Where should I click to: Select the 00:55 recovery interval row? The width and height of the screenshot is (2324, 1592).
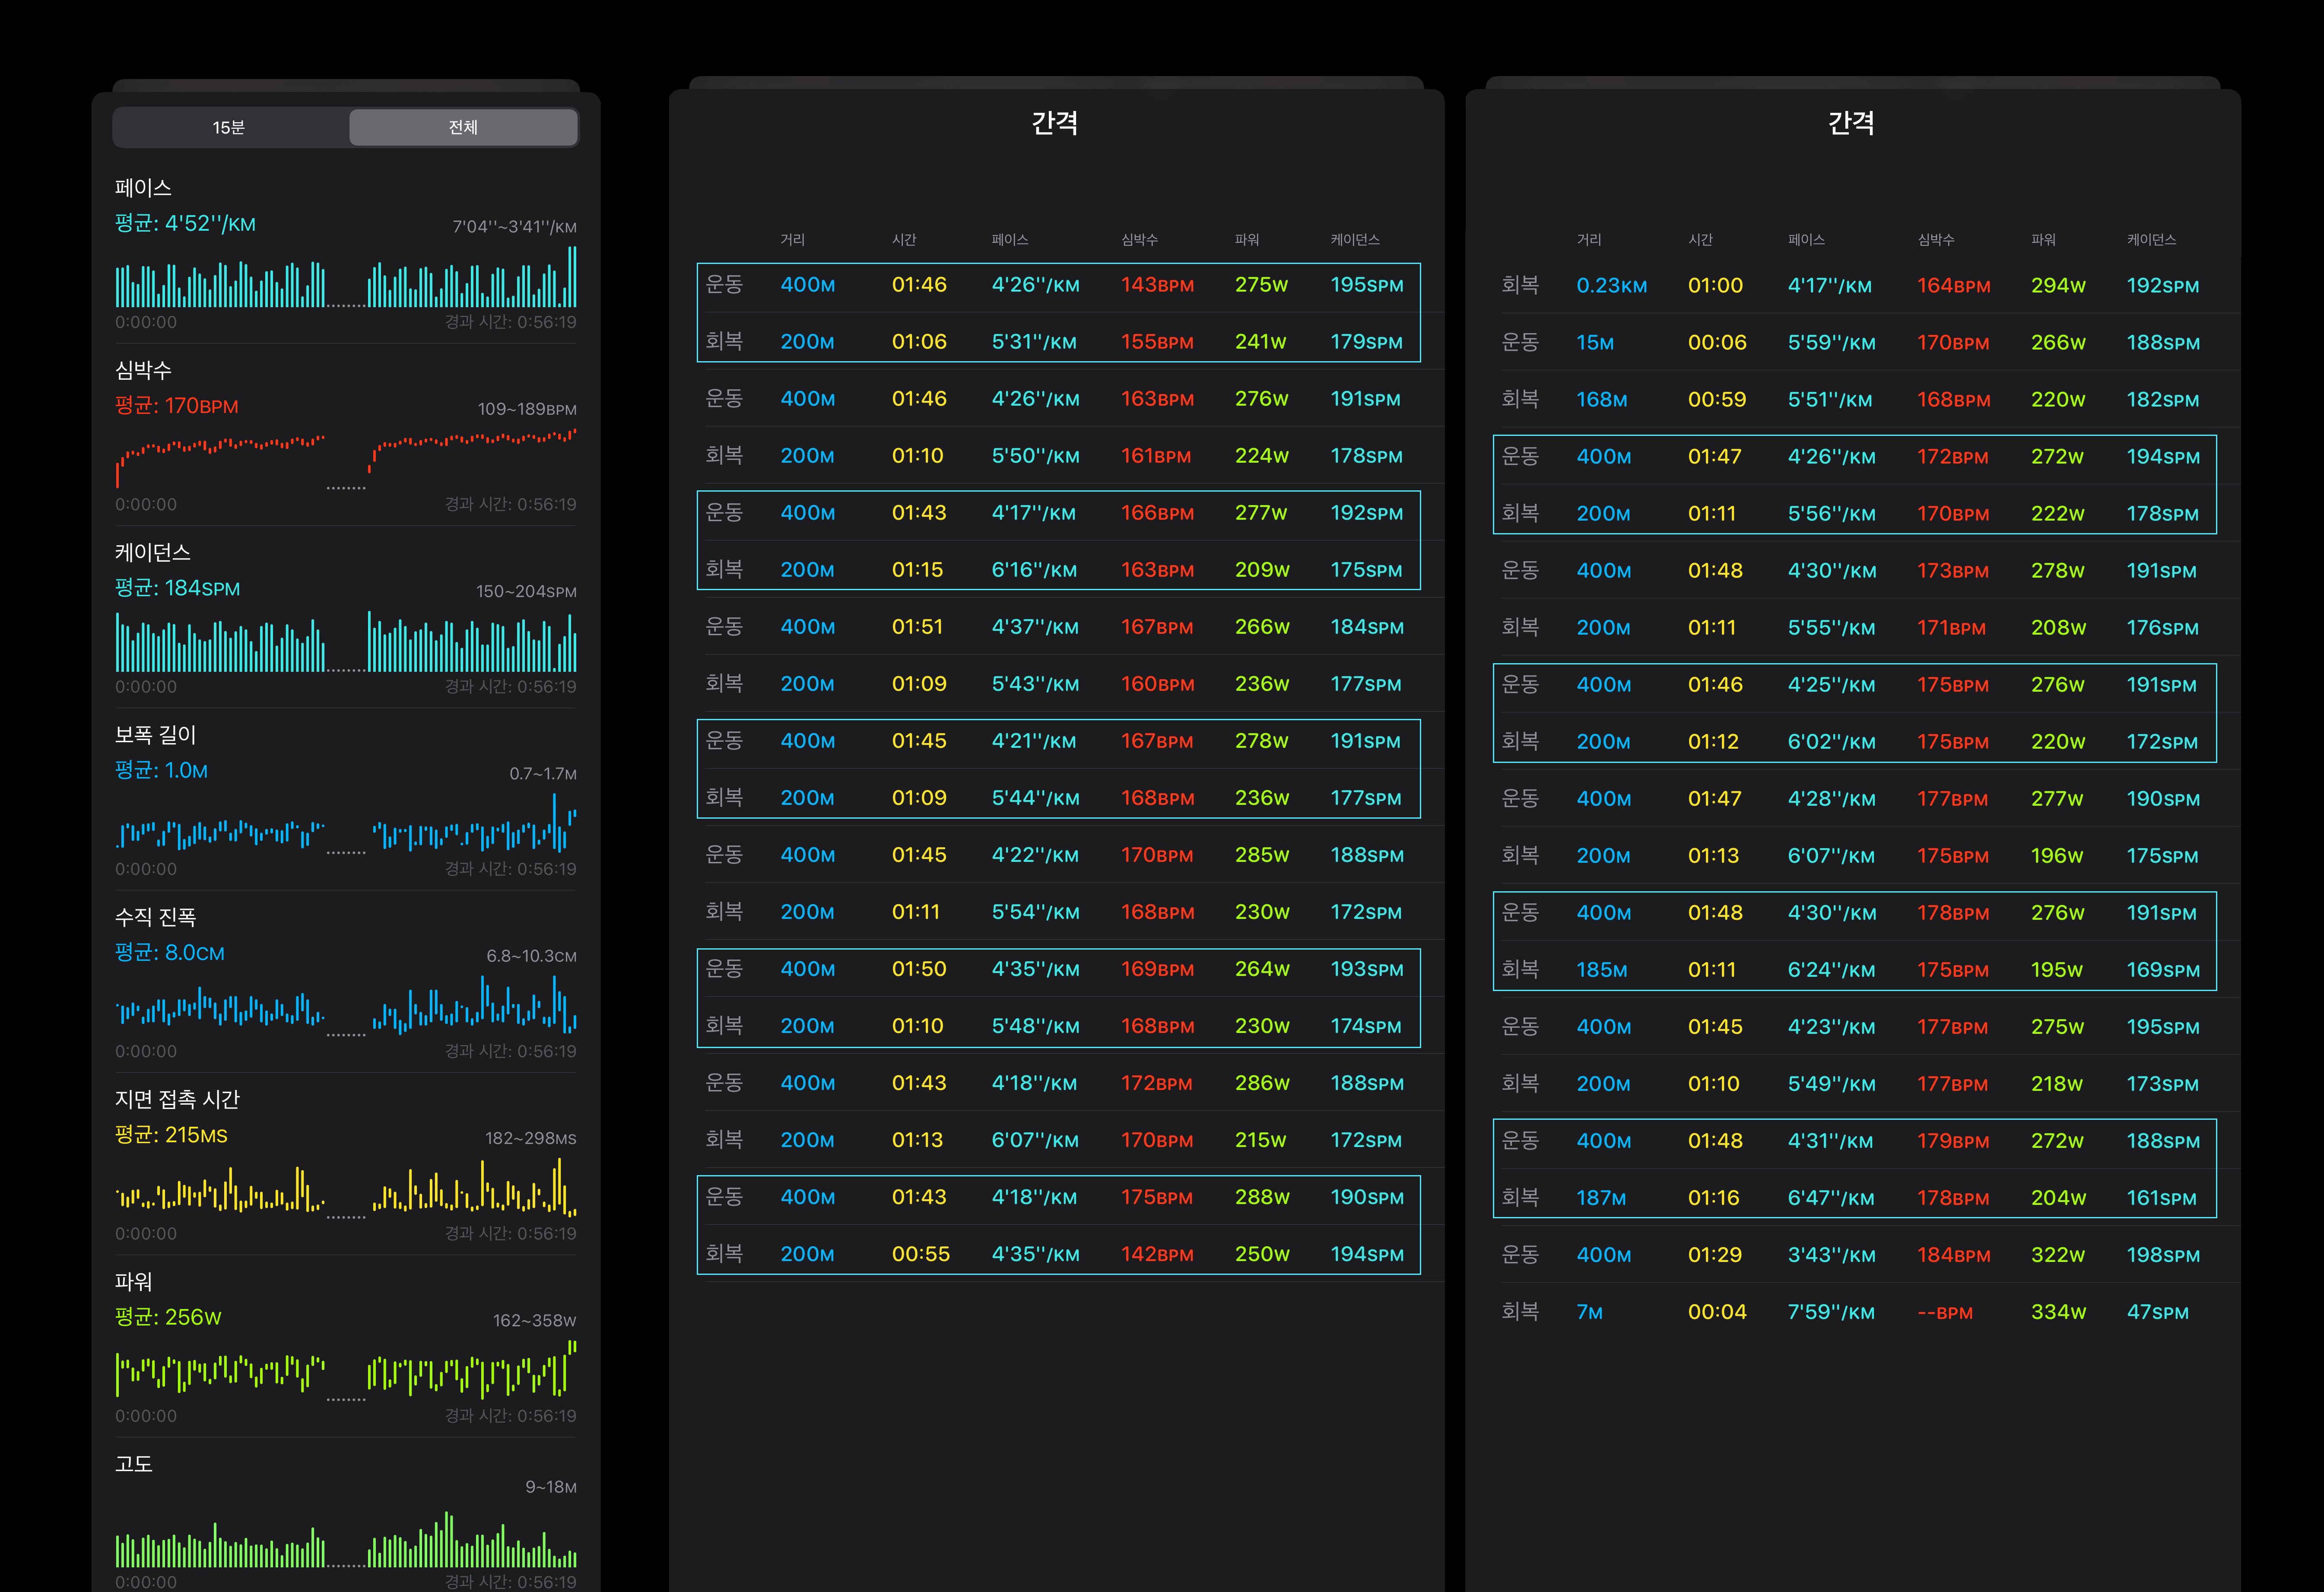tap(1058, 1254)
